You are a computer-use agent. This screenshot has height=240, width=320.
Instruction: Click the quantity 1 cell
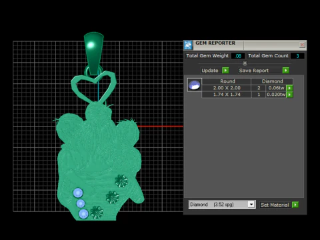pos(259,95)
